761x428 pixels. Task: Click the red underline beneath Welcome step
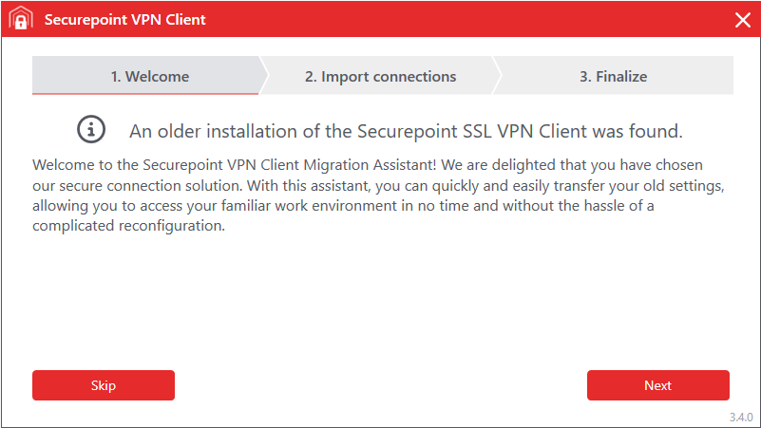(x=145, y=94)
